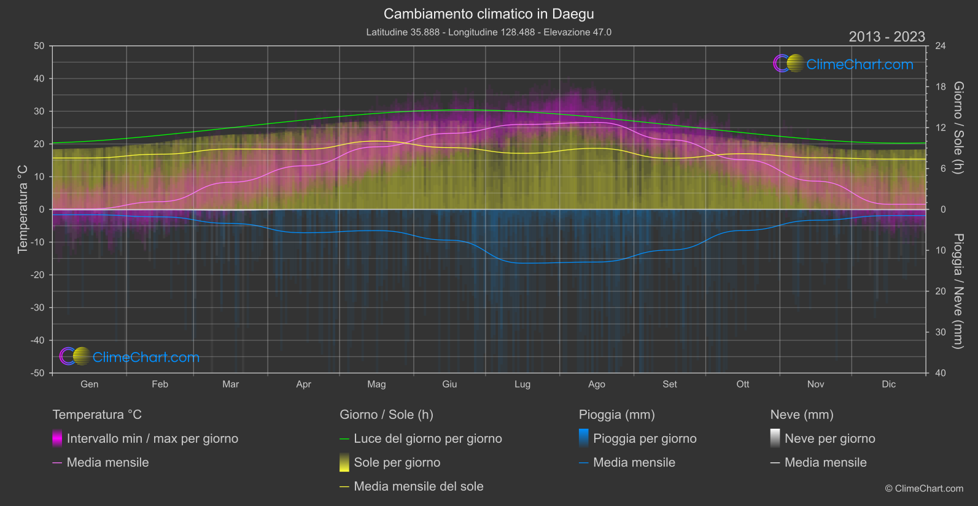
Task: Select the 'Intervallo min / max per giorno' legend label
Action: [152, 439]
